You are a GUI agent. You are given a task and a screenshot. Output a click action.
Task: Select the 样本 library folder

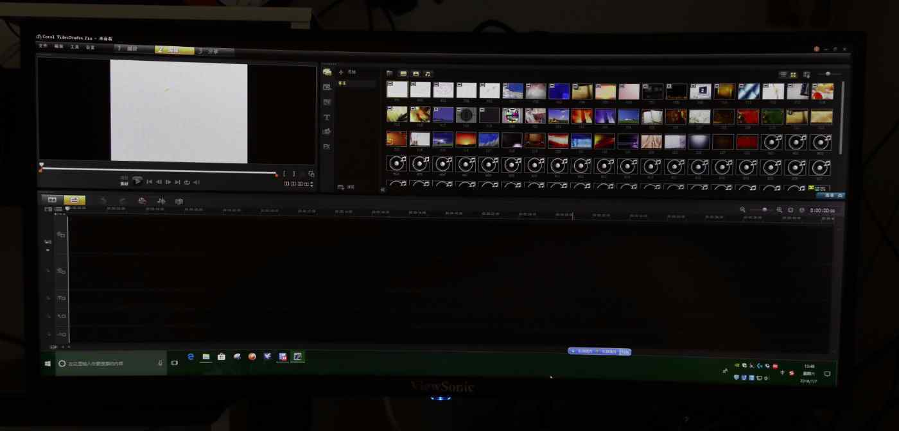click(356, 83)
